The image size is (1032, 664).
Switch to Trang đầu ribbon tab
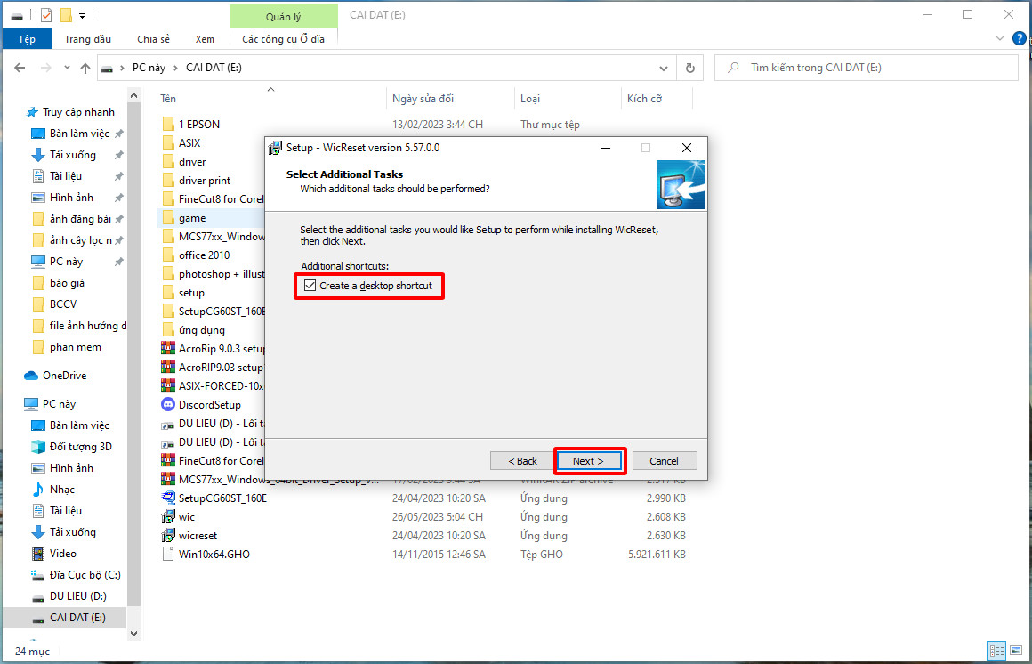[x=87, y=39]
